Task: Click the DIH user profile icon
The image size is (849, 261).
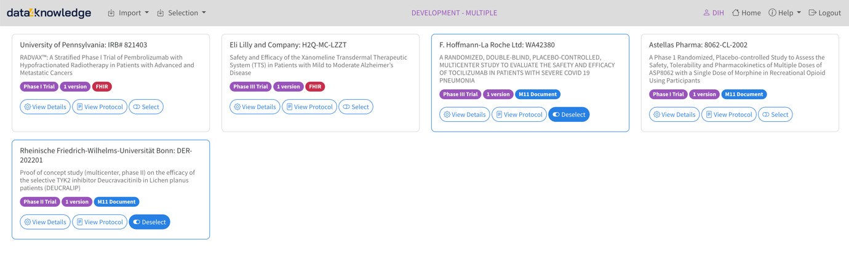Action: pyautogui.click(x=706, y=13)
